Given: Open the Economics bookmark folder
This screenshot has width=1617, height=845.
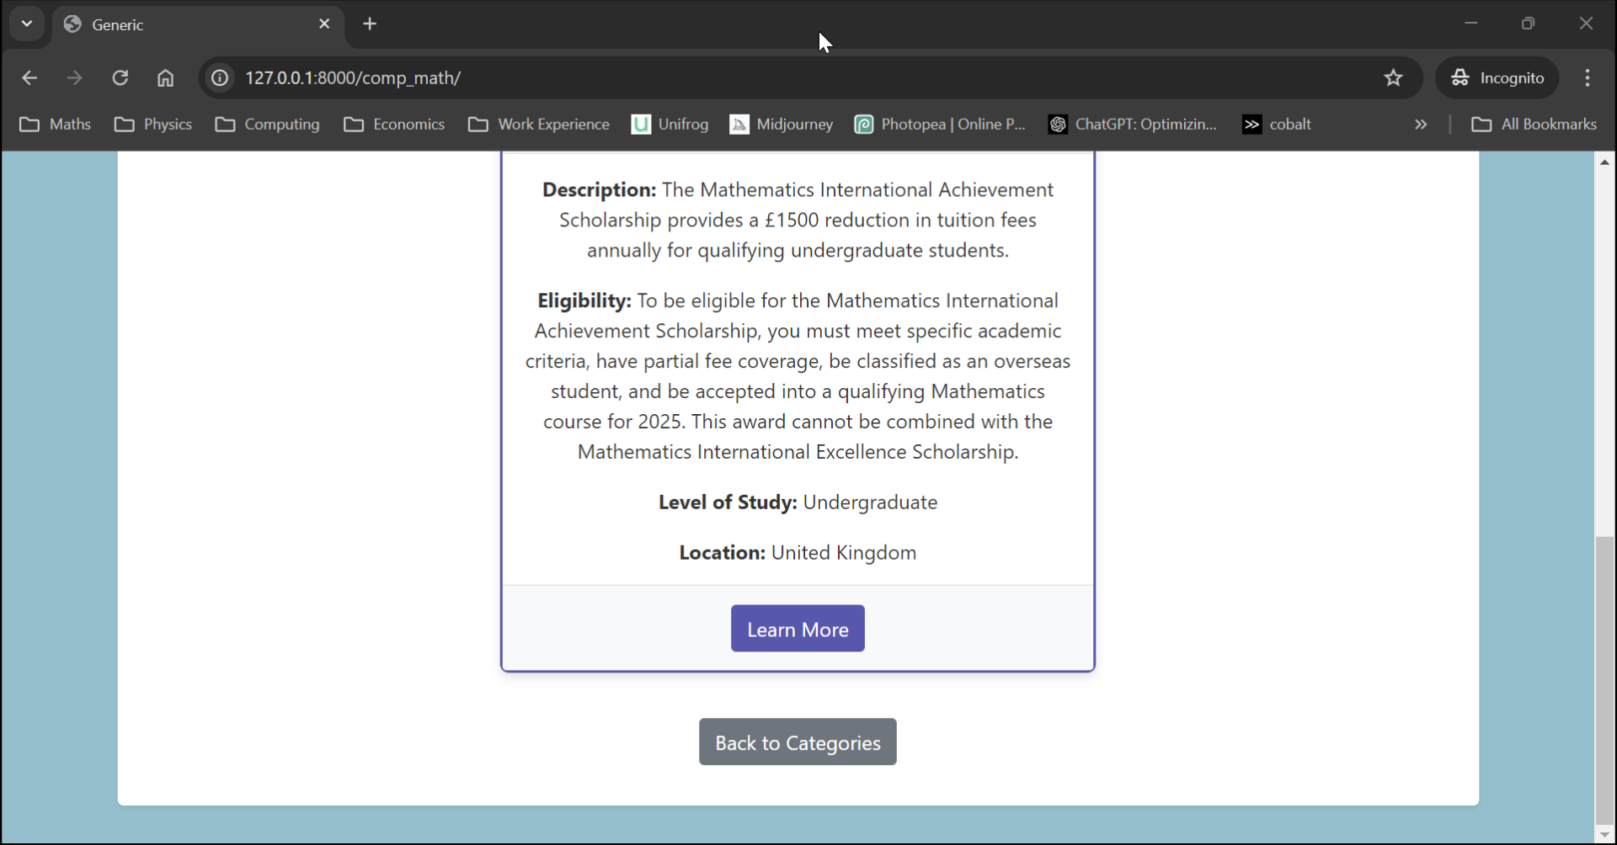Looking at the screenshot, I should point(394,125).
